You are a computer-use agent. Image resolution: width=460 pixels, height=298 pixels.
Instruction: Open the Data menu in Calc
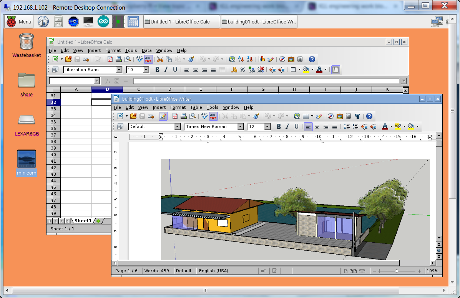pos(146,50)
